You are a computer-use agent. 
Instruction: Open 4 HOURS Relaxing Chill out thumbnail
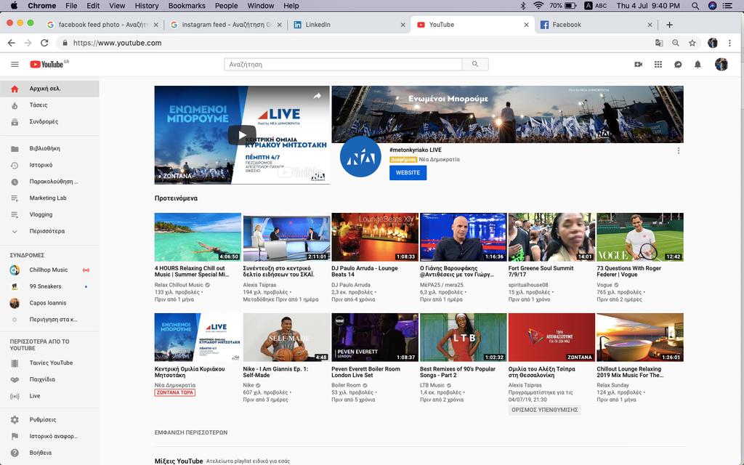[198, 238]
